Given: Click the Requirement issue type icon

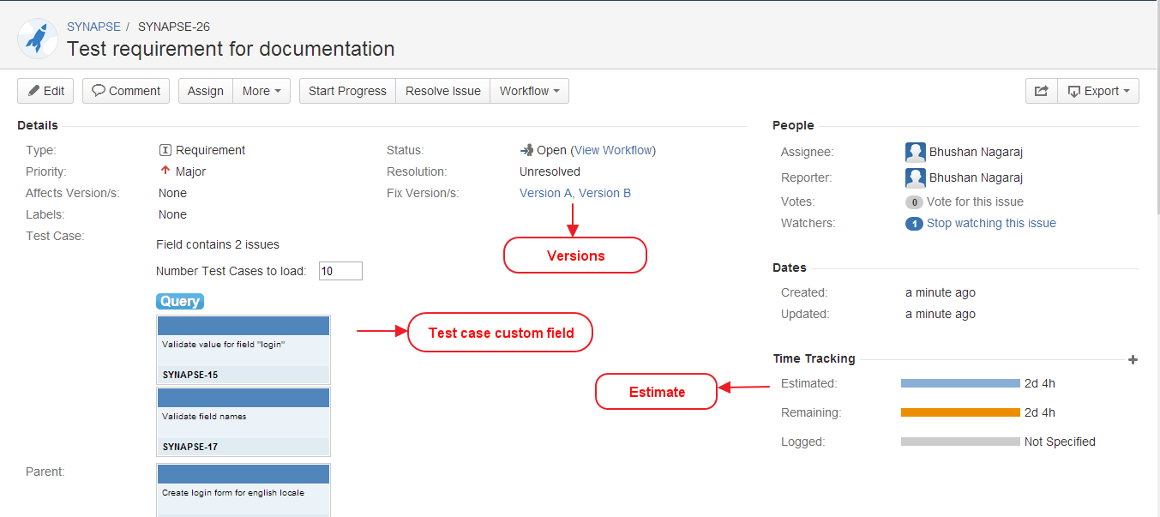Looking at the screenshot, I should coord(165,151).
